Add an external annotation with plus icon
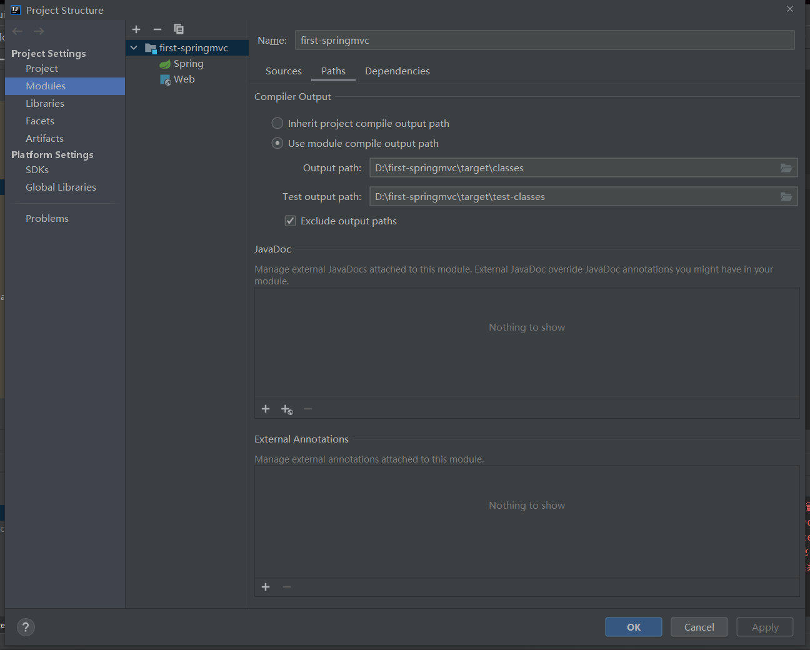Viewport: 810px width, 650px height. (x=266, y=587)
